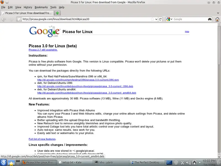Open the File menu
This screenshot has height=166, width=221.
[3, 7]
